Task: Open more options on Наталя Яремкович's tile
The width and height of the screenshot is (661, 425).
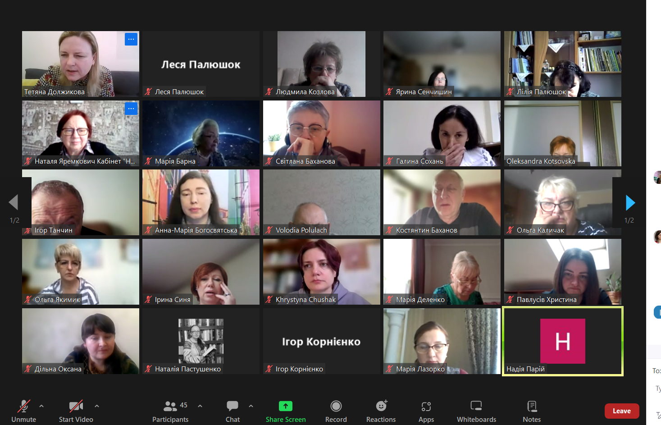Action: point(131,109)
